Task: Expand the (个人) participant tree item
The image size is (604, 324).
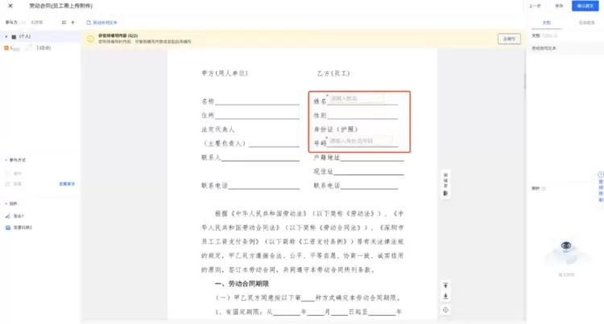Action: tap(6, 37)
